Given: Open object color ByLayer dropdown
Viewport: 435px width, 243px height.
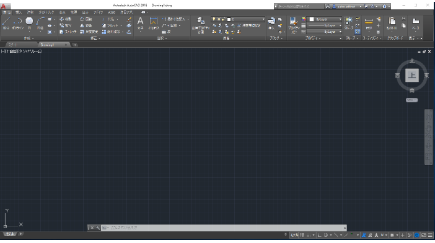Looking at the screenshot, I should [x=324, y=19].
